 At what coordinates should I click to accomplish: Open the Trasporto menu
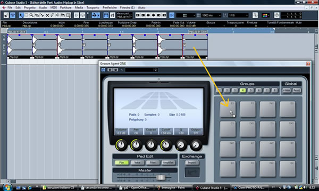pos(93,7)
